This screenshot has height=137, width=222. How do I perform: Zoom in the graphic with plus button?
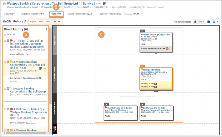click(59, 22)
